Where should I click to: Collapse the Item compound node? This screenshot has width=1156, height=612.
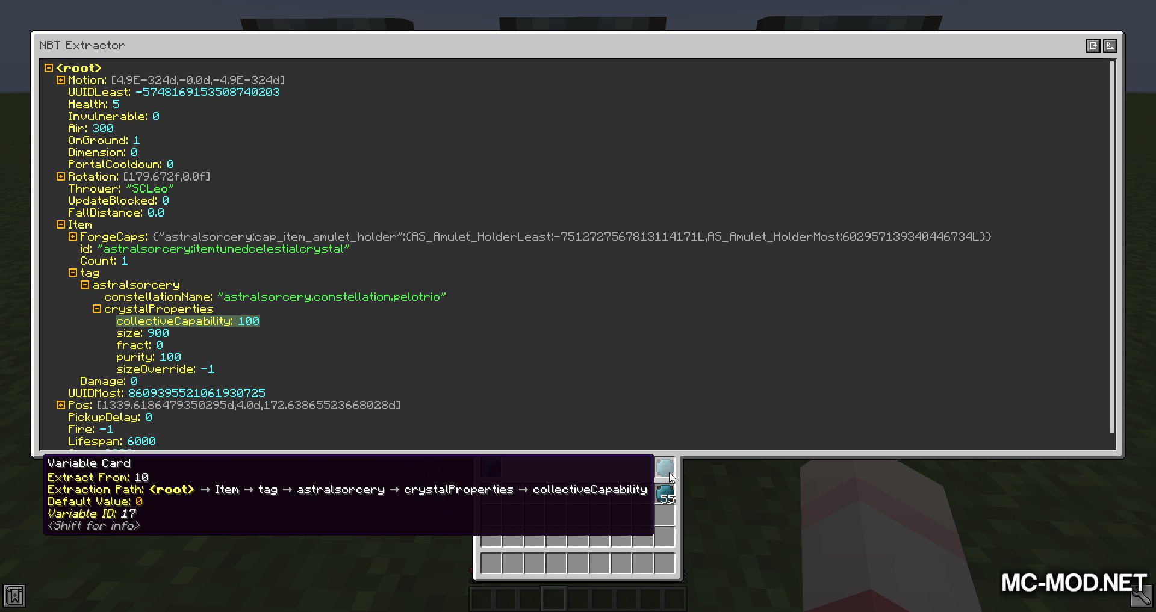[61, 224]
